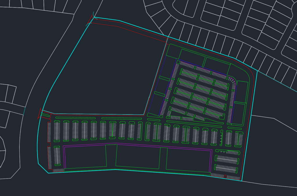Click the westernmost parking stall column in south lot
297x196 pixels.
coord(49,133)
